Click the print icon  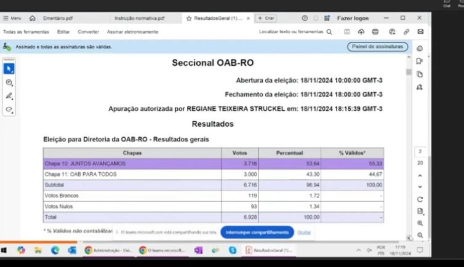(x=375, y=31)
